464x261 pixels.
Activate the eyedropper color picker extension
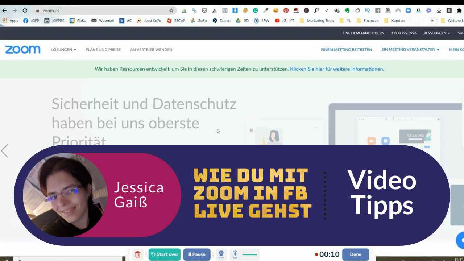266,11
